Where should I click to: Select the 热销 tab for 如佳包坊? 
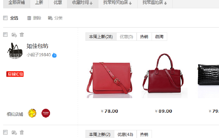coord(144,37)
